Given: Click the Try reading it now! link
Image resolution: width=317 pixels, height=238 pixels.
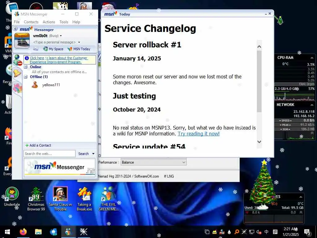Looking at the screenshot, I should (198, 134).
